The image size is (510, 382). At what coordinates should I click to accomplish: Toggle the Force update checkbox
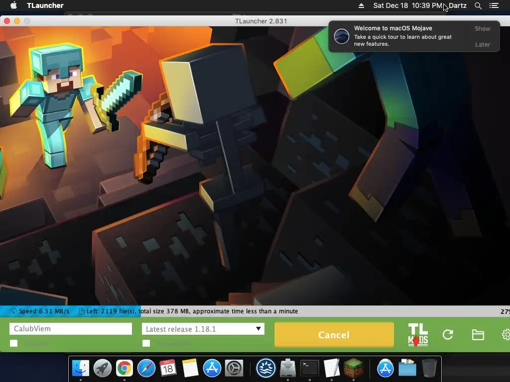pos(146,343)
